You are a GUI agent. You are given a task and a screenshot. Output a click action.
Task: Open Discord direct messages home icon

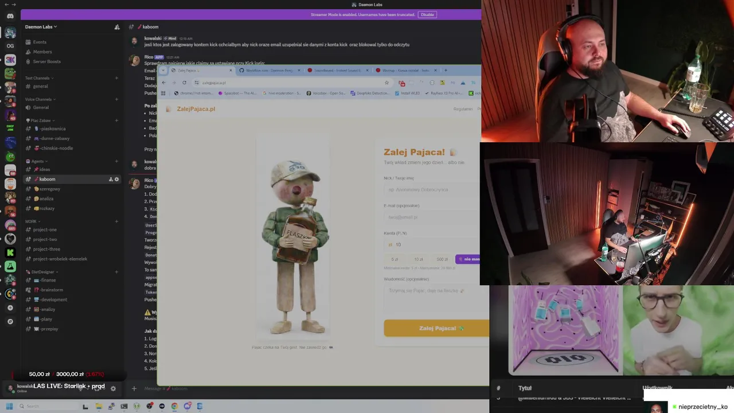[10, 16]
